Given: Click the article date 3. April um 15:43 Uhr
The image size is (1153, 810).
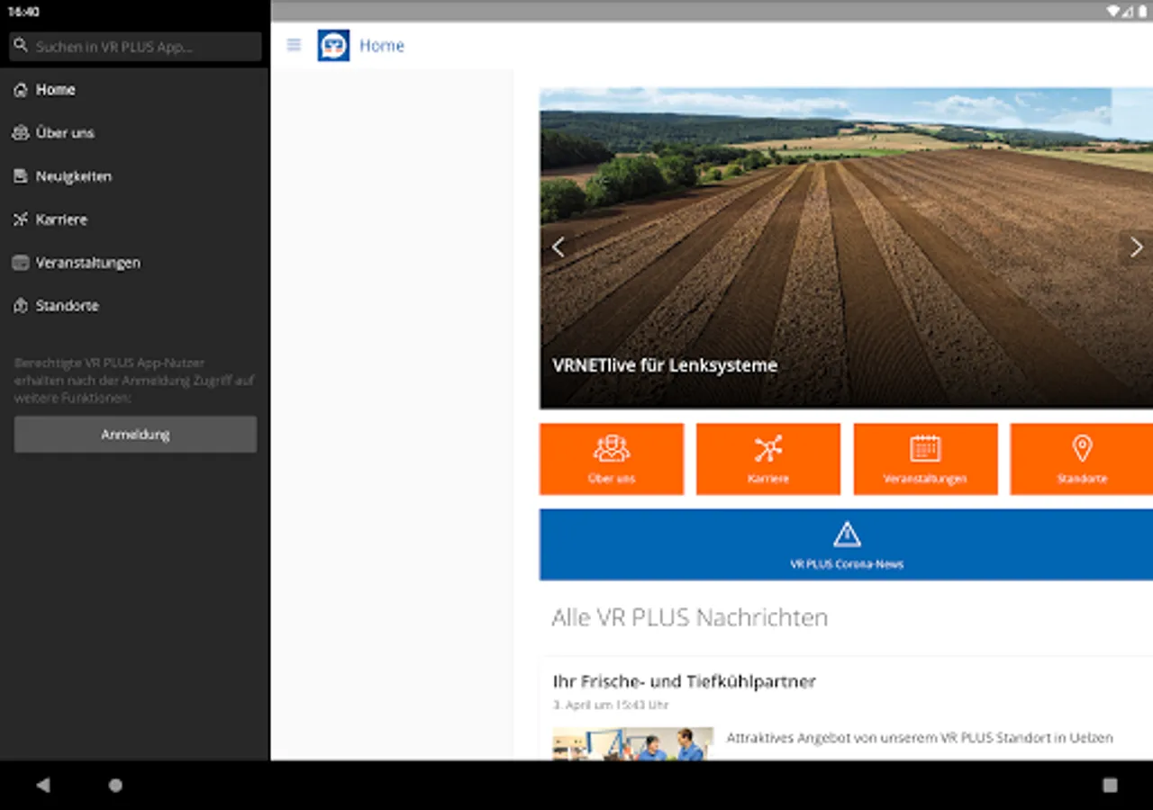Looking at the screenshot, I should point(611,705).
